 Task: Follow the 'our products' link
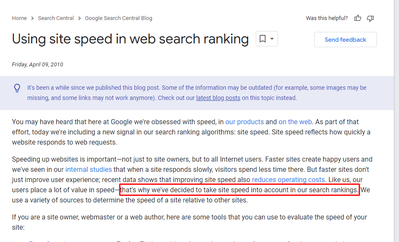coord(245,122)
